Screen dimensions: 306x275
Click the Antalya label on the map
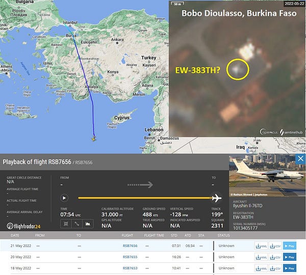click(91, 87)
